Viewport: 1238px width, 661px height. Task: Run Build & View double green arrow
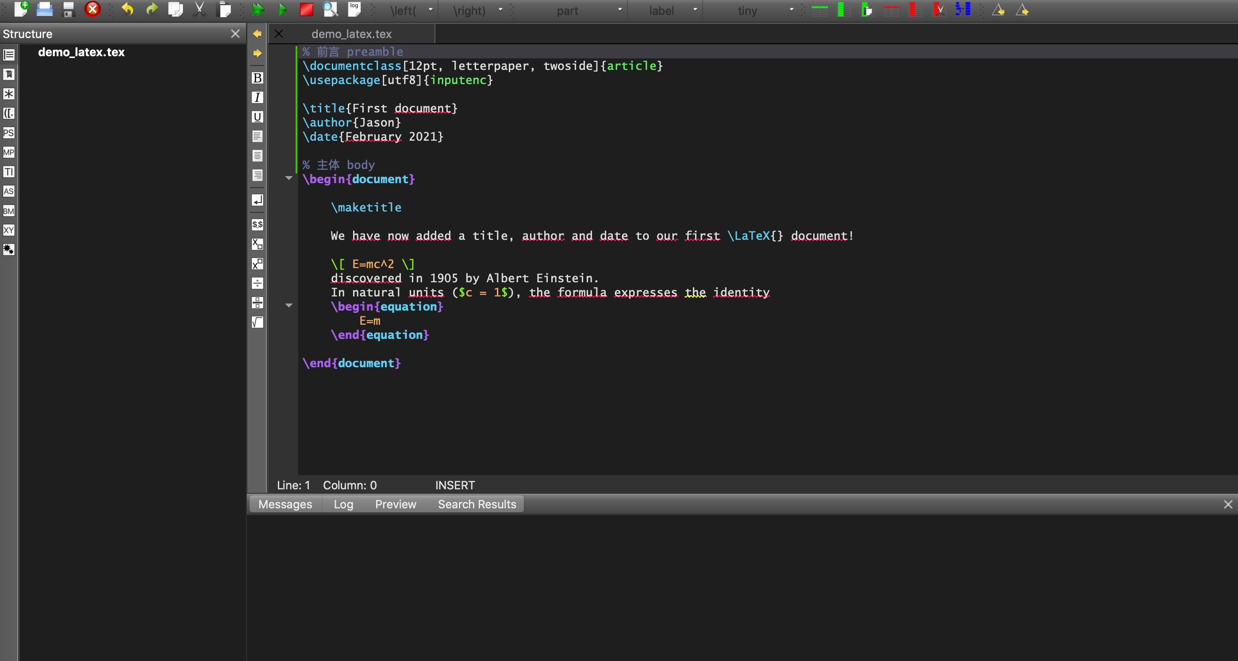click(258, 9)
